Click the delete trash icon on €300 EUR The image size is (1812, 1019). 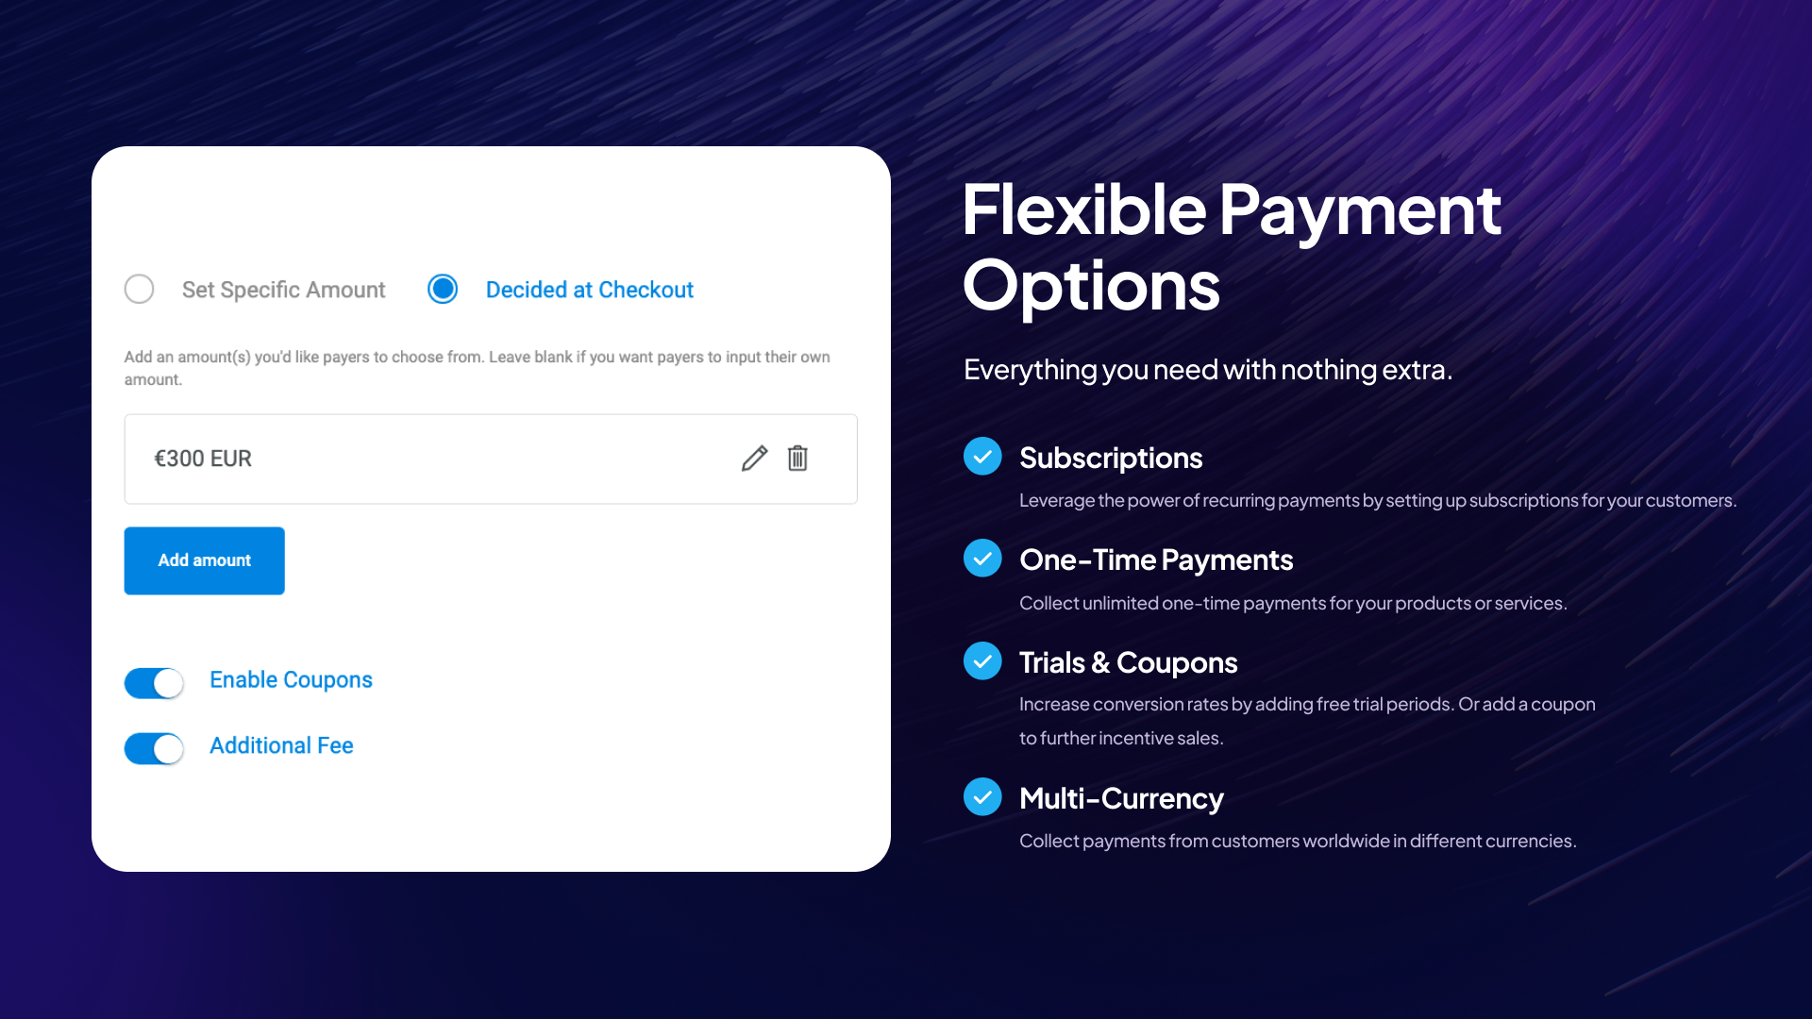pos(797,458)
